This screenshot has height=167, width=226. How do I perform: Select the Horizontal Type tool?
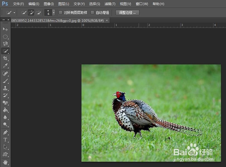click(x=5, y=139)
